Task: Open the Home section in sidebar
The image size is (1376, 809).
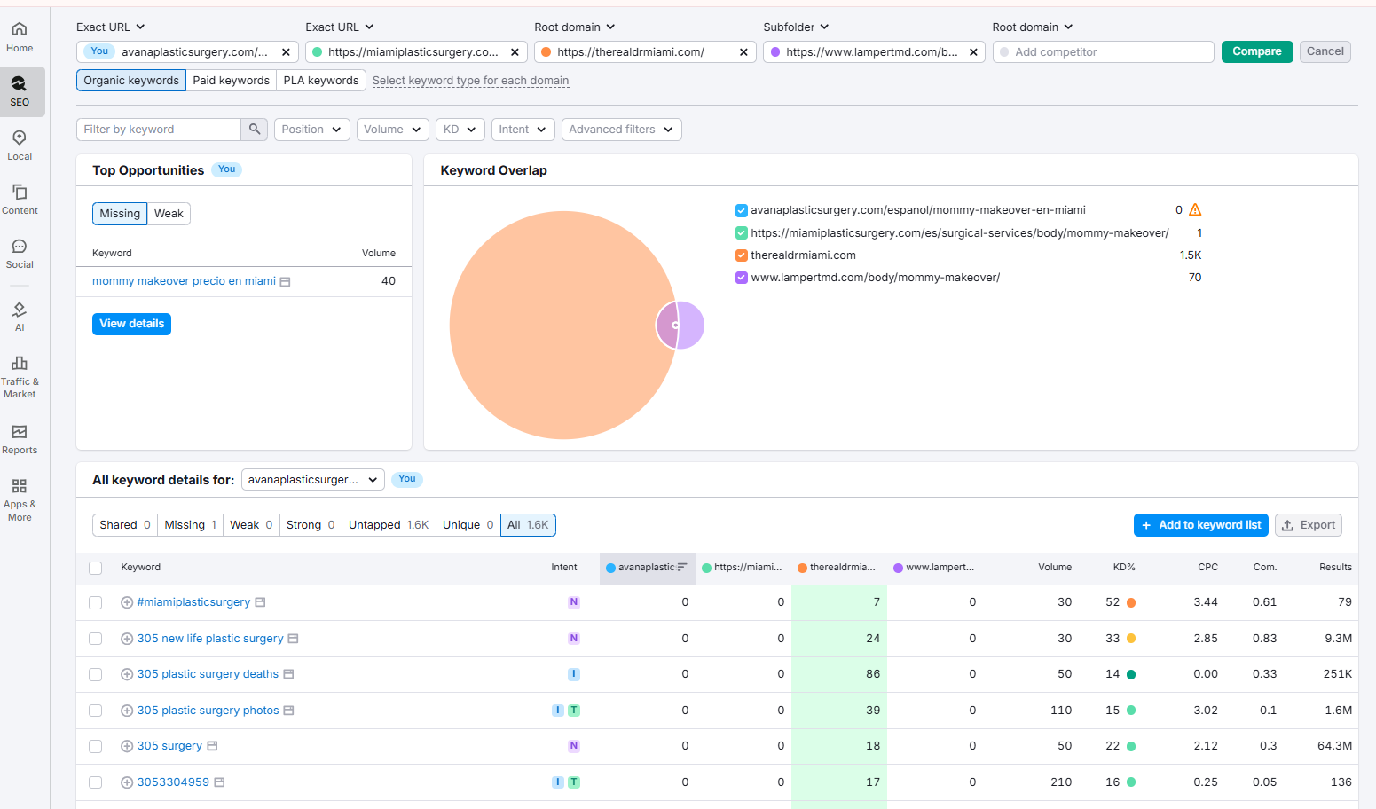Action: point(20,37)
